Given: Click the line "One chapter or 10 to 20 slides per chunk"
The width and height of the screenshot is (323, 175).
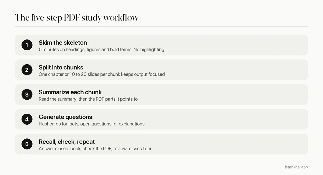Looking at the screenshot, I should (x=79, y=74).
